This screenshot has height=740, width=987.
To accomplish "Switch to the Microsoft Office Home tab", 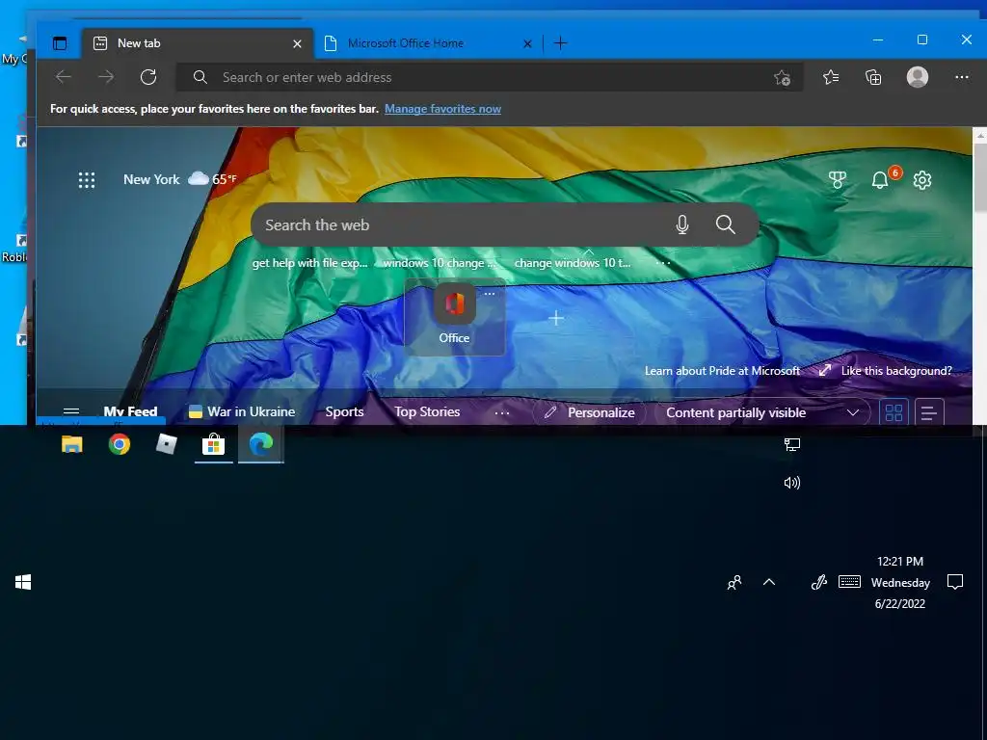I will pyautogui.click(x=428, y=43).
